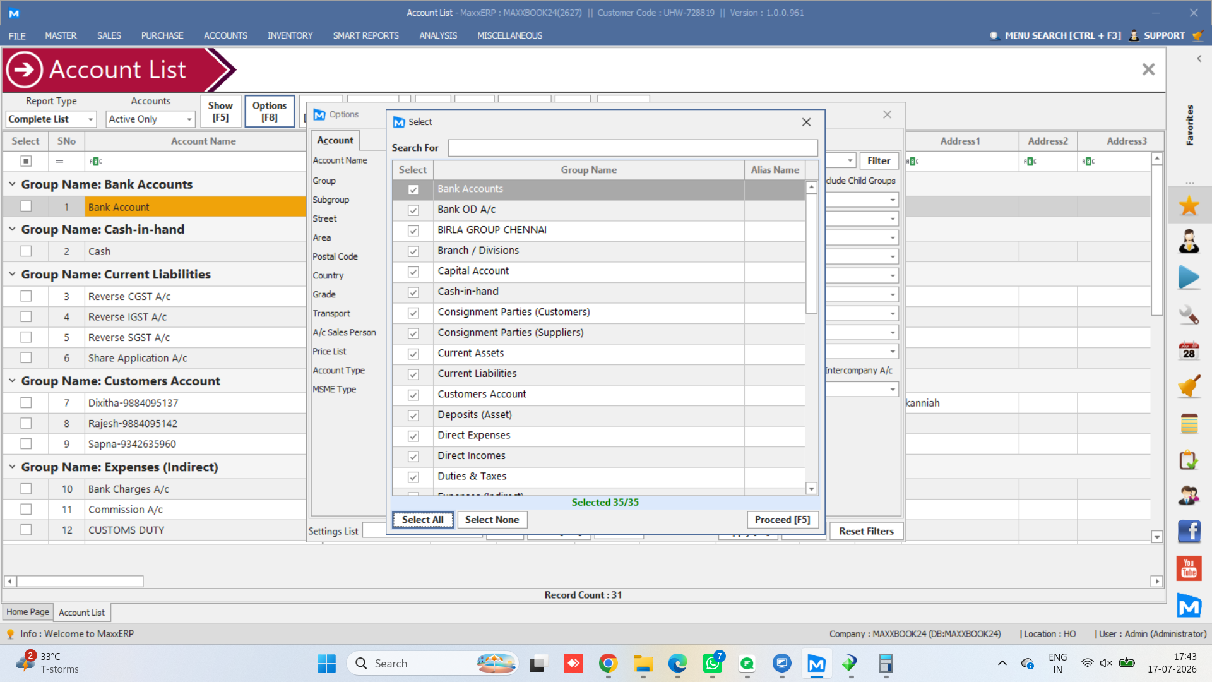This screenshot has width=1212, height=682.
Task: Tick the checkbox for Reverse CGST A/c row
Action: 26,296
